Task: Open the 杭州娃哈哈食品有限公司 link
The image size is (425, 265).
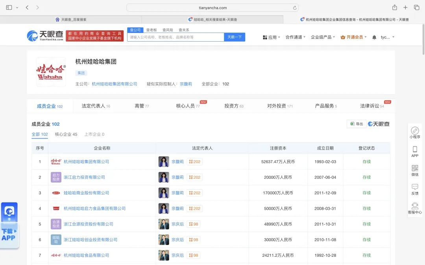Action: click(x=86, y=255)
